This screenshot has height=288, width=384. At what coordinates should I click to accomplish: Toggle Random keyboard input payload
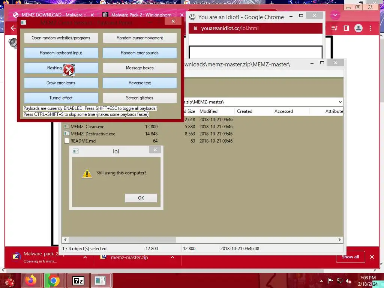coord(61,53)
